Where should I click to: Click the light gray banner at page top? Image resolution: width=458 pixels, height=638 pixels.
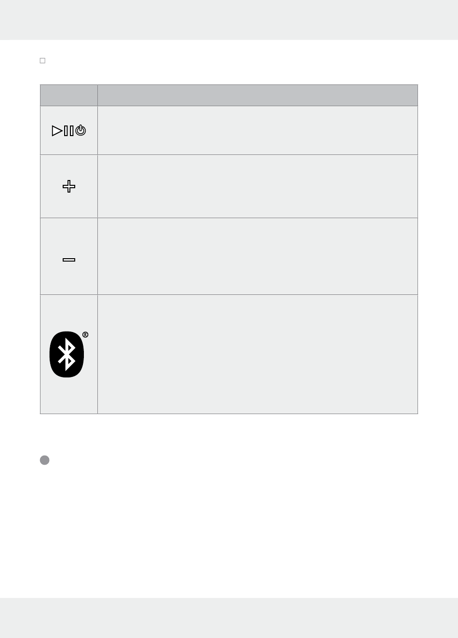click(229, 20)
